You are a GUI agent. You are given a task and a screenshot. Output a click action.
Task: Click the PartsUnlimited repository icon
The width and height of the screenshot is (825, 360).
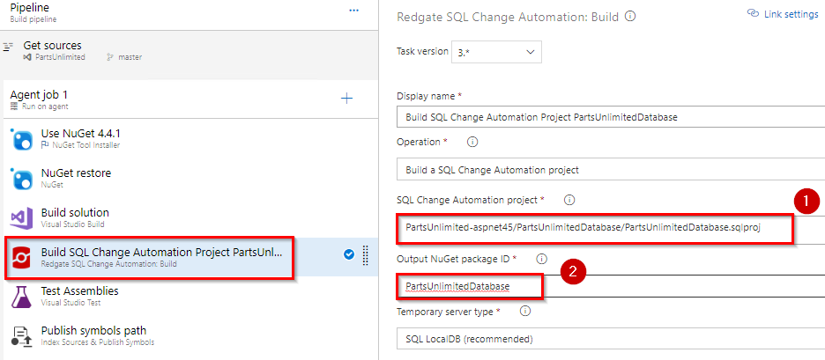tap(27, 57)
